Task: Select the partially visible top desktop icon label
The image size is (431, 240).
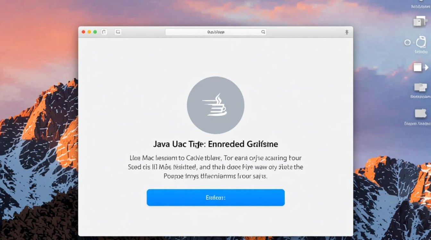Action: 420,6
